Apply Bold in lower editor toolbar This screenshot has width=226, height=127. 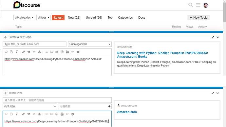[11, 114]
